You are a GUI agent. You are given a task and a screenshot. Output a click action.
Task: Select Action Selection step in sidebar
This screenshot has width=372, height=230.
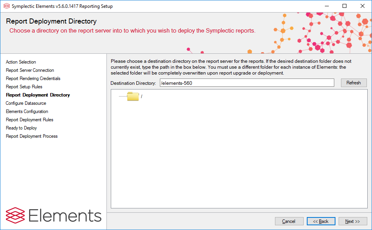click(21, 62)
